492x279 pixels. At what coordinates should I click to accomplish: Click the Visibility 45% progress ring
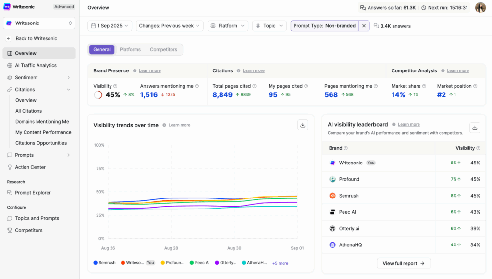tap(97, 95)
